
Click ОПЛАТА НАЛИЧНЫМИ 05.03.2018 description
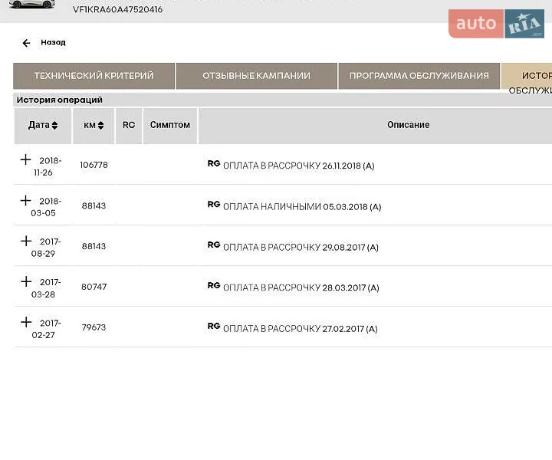pos(302,206)
